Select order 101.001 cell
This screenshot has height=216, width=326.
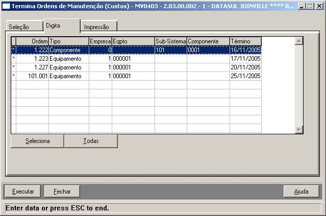(32, 76)
